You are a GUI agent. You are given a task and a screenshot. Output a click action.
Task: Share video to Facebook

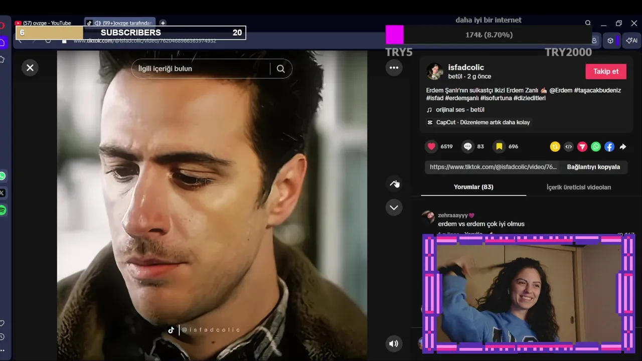tap(609, 146)
